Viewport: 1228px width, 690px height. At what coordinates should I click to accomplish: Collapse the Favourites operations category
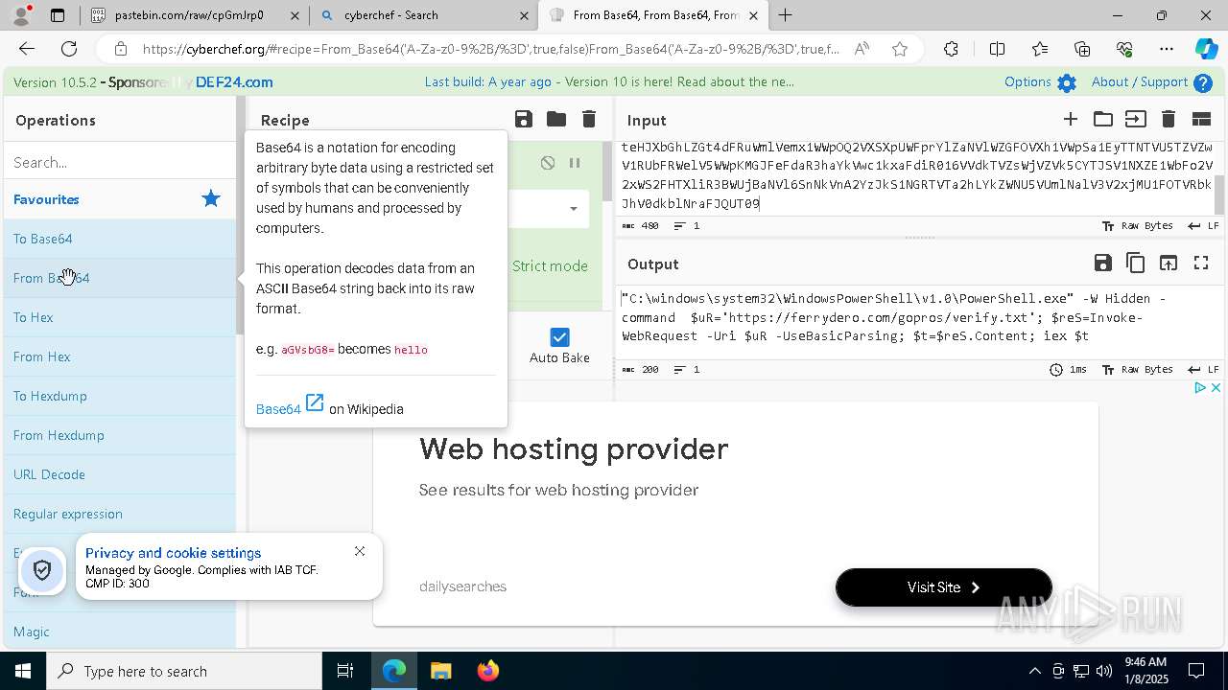point(120,199)
